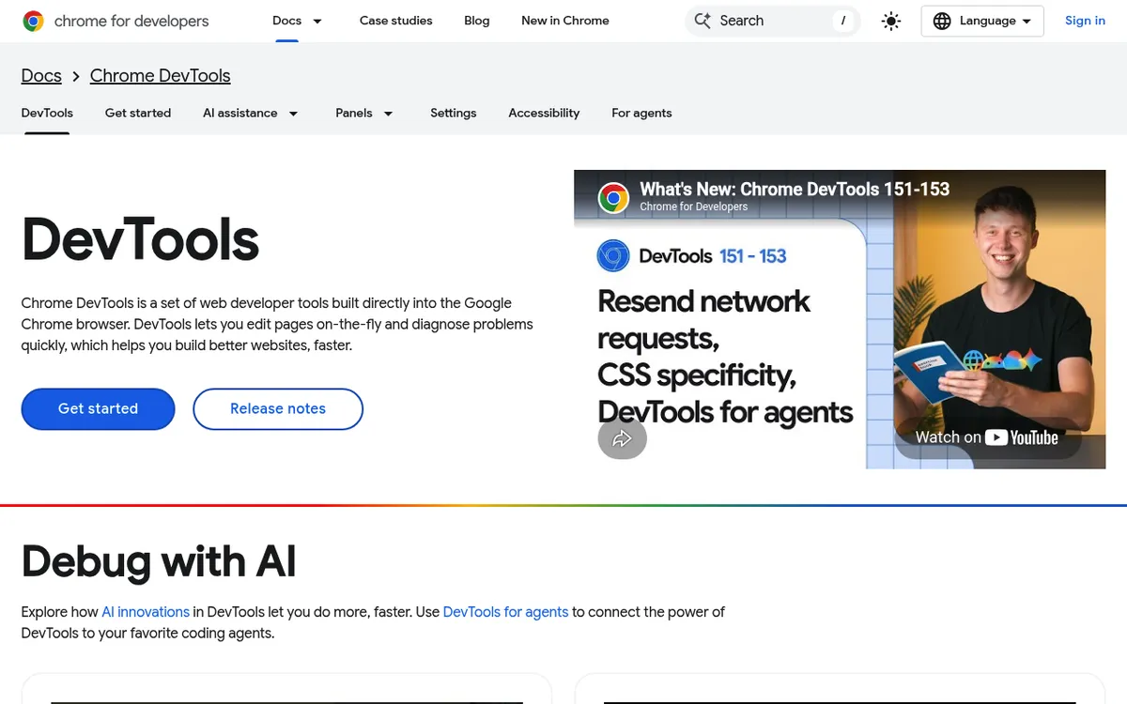Play the What's New DevTools video thumbnail
This screenshot has height=704, width=1127.
point(840,319)
